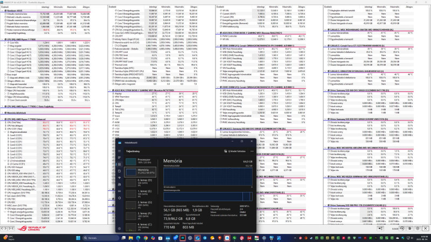Select Processzor in Task Manager performance list

[x=140, y=161]
